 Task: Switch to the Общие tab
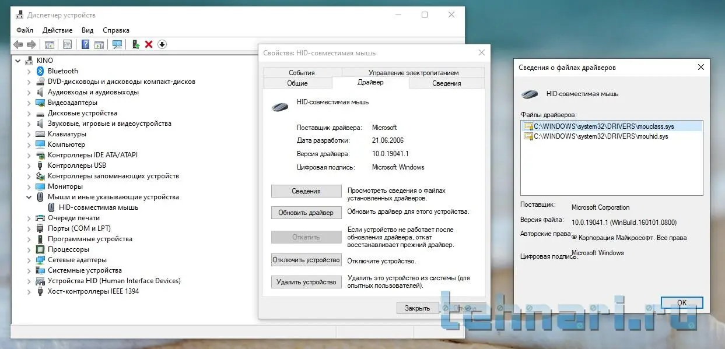pos(297,83)
